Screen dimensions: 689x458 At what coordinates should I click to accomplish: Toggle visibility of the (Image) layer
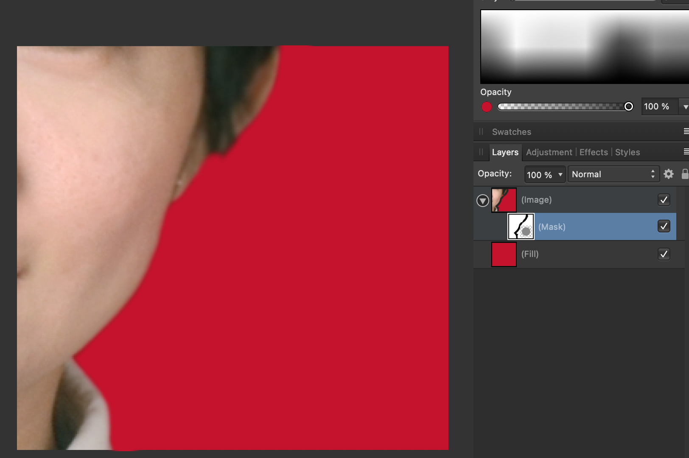coord(664,200)
